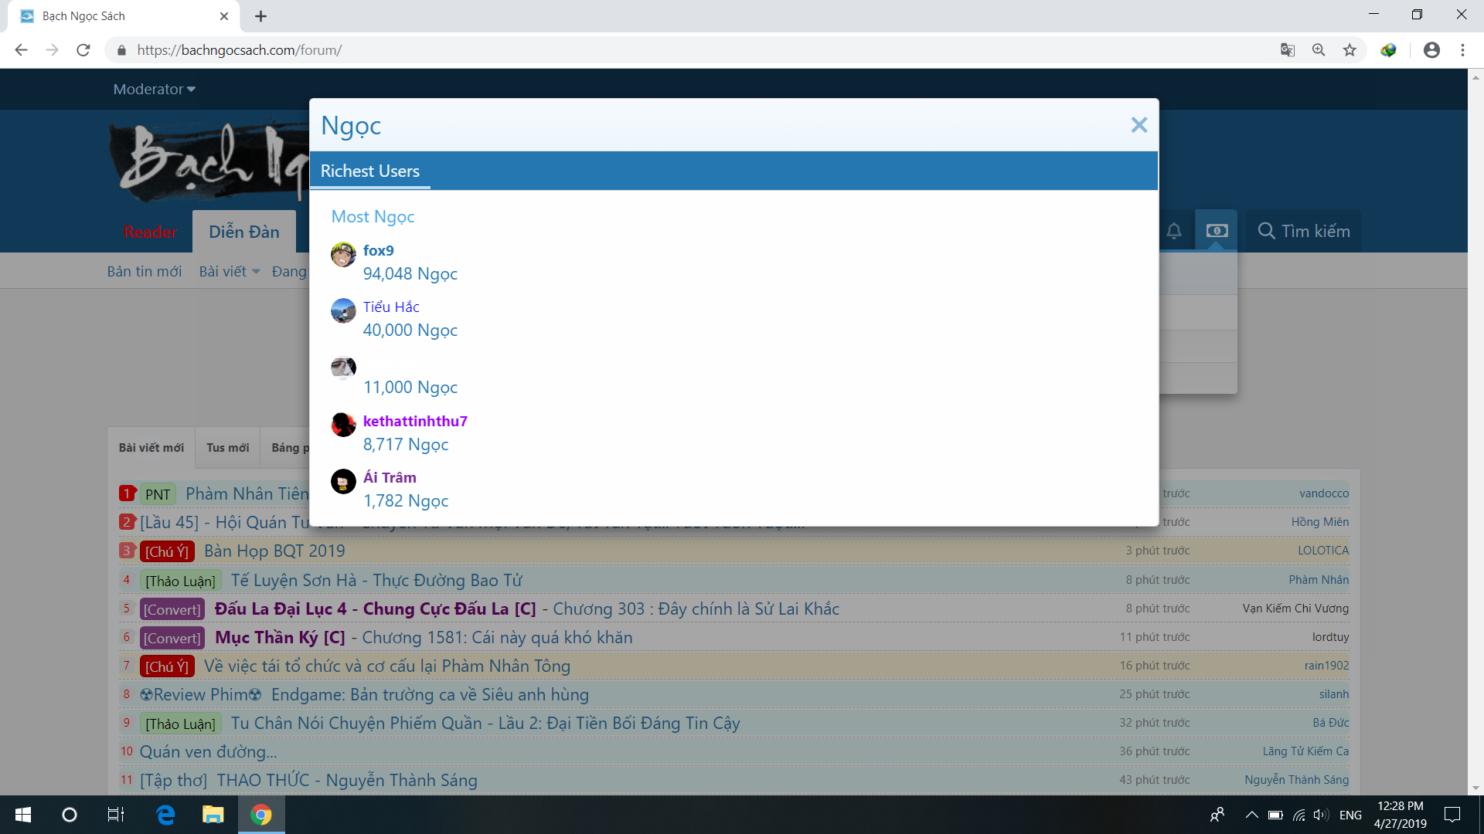Click the Google Translate icon in address bar

point(1287,50)
